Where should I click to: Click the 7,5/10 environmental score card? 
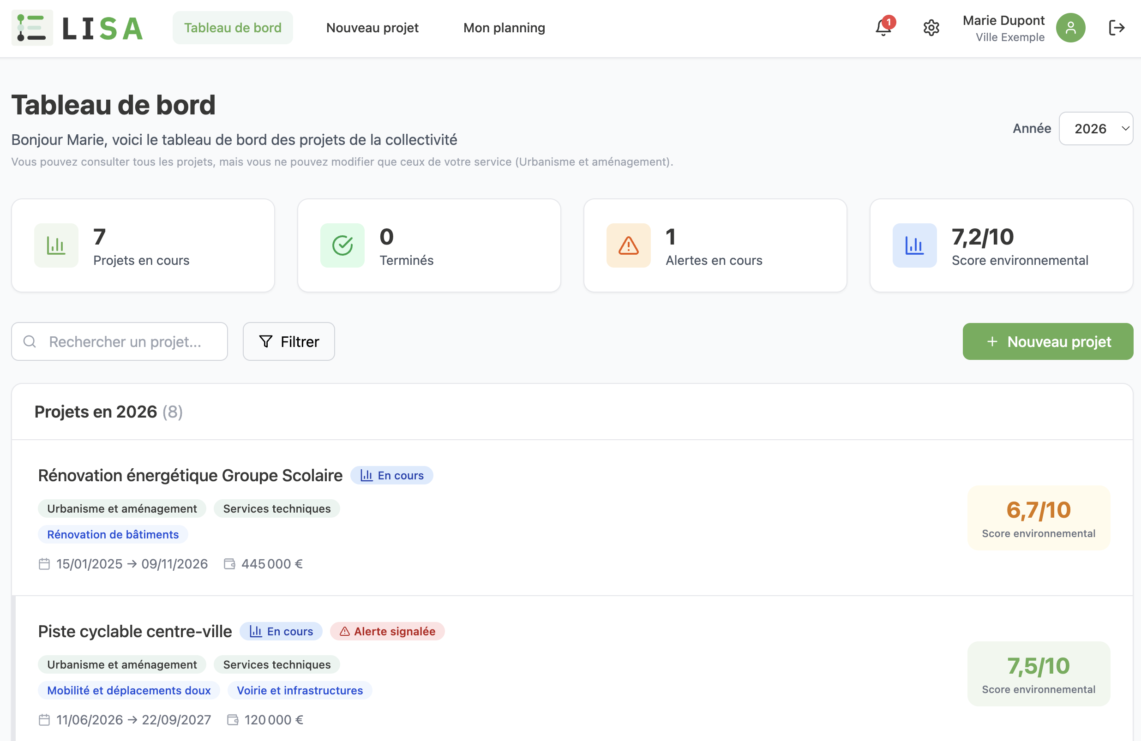(x=1039, y=674)
